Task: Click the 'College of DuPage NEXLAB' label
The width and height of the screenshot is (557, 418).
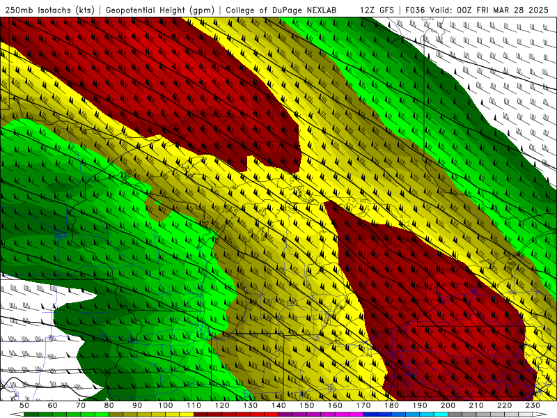Action: click(281, 10)
